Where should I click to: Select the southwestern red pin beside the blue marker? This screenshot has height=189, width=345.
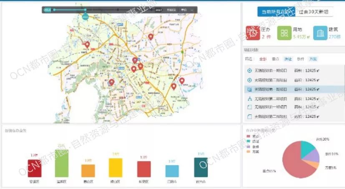coord(111,82)
